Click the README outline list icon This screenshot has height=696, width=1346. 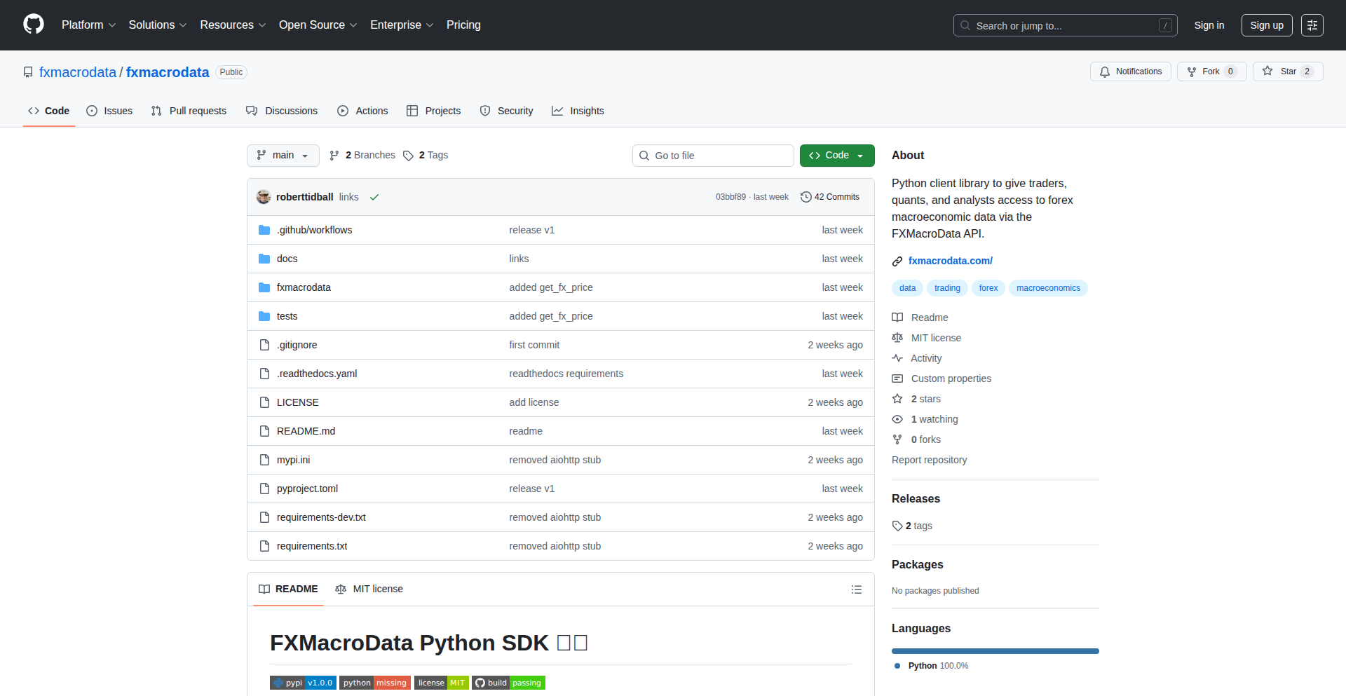856,589
